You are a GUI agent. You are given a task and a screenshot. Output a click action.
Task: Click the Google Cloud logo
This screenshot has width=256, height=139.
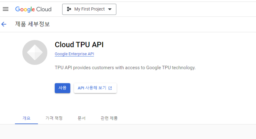click(x=33, y=9)
